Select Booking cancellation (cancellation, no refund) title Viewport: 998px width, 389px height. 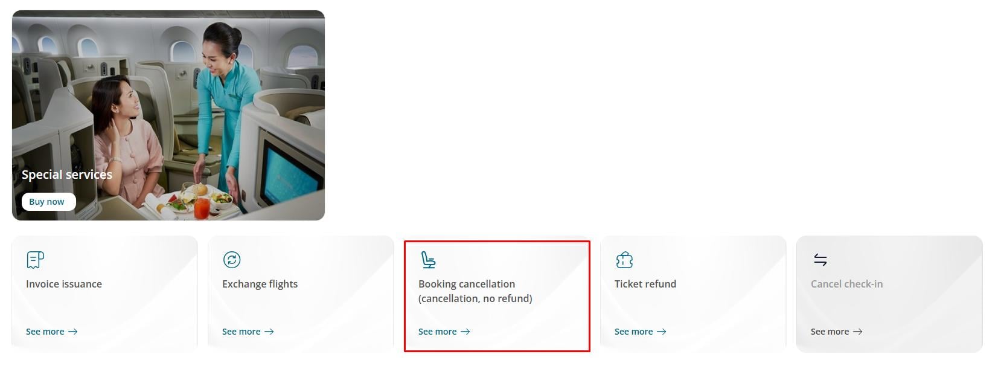[x=475, y=291]
